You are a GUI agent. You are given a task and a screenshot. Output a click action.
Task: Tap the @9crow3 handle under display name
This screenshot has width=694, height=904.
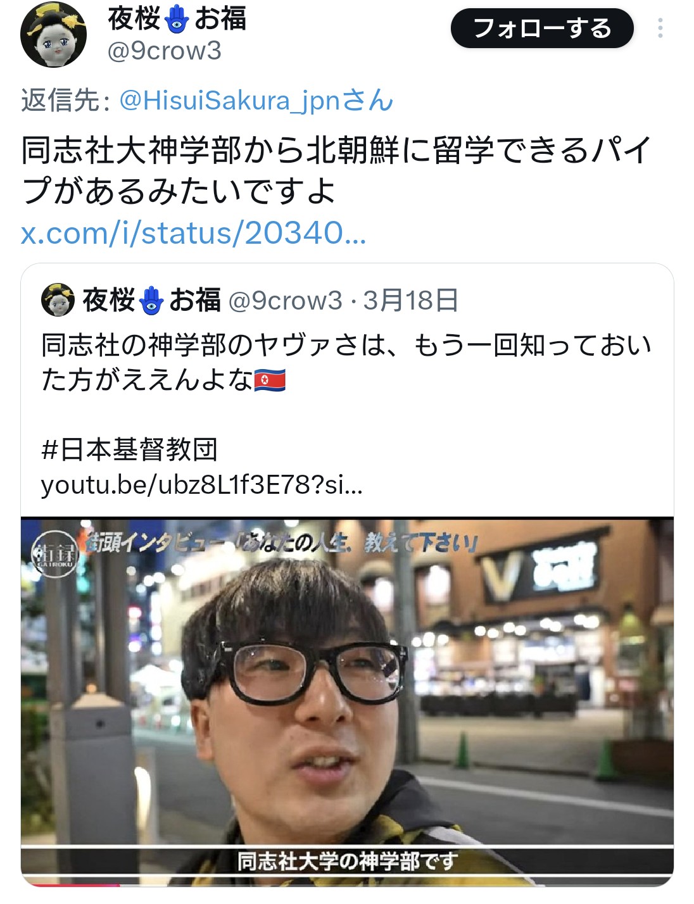click(x=165, y=51)
